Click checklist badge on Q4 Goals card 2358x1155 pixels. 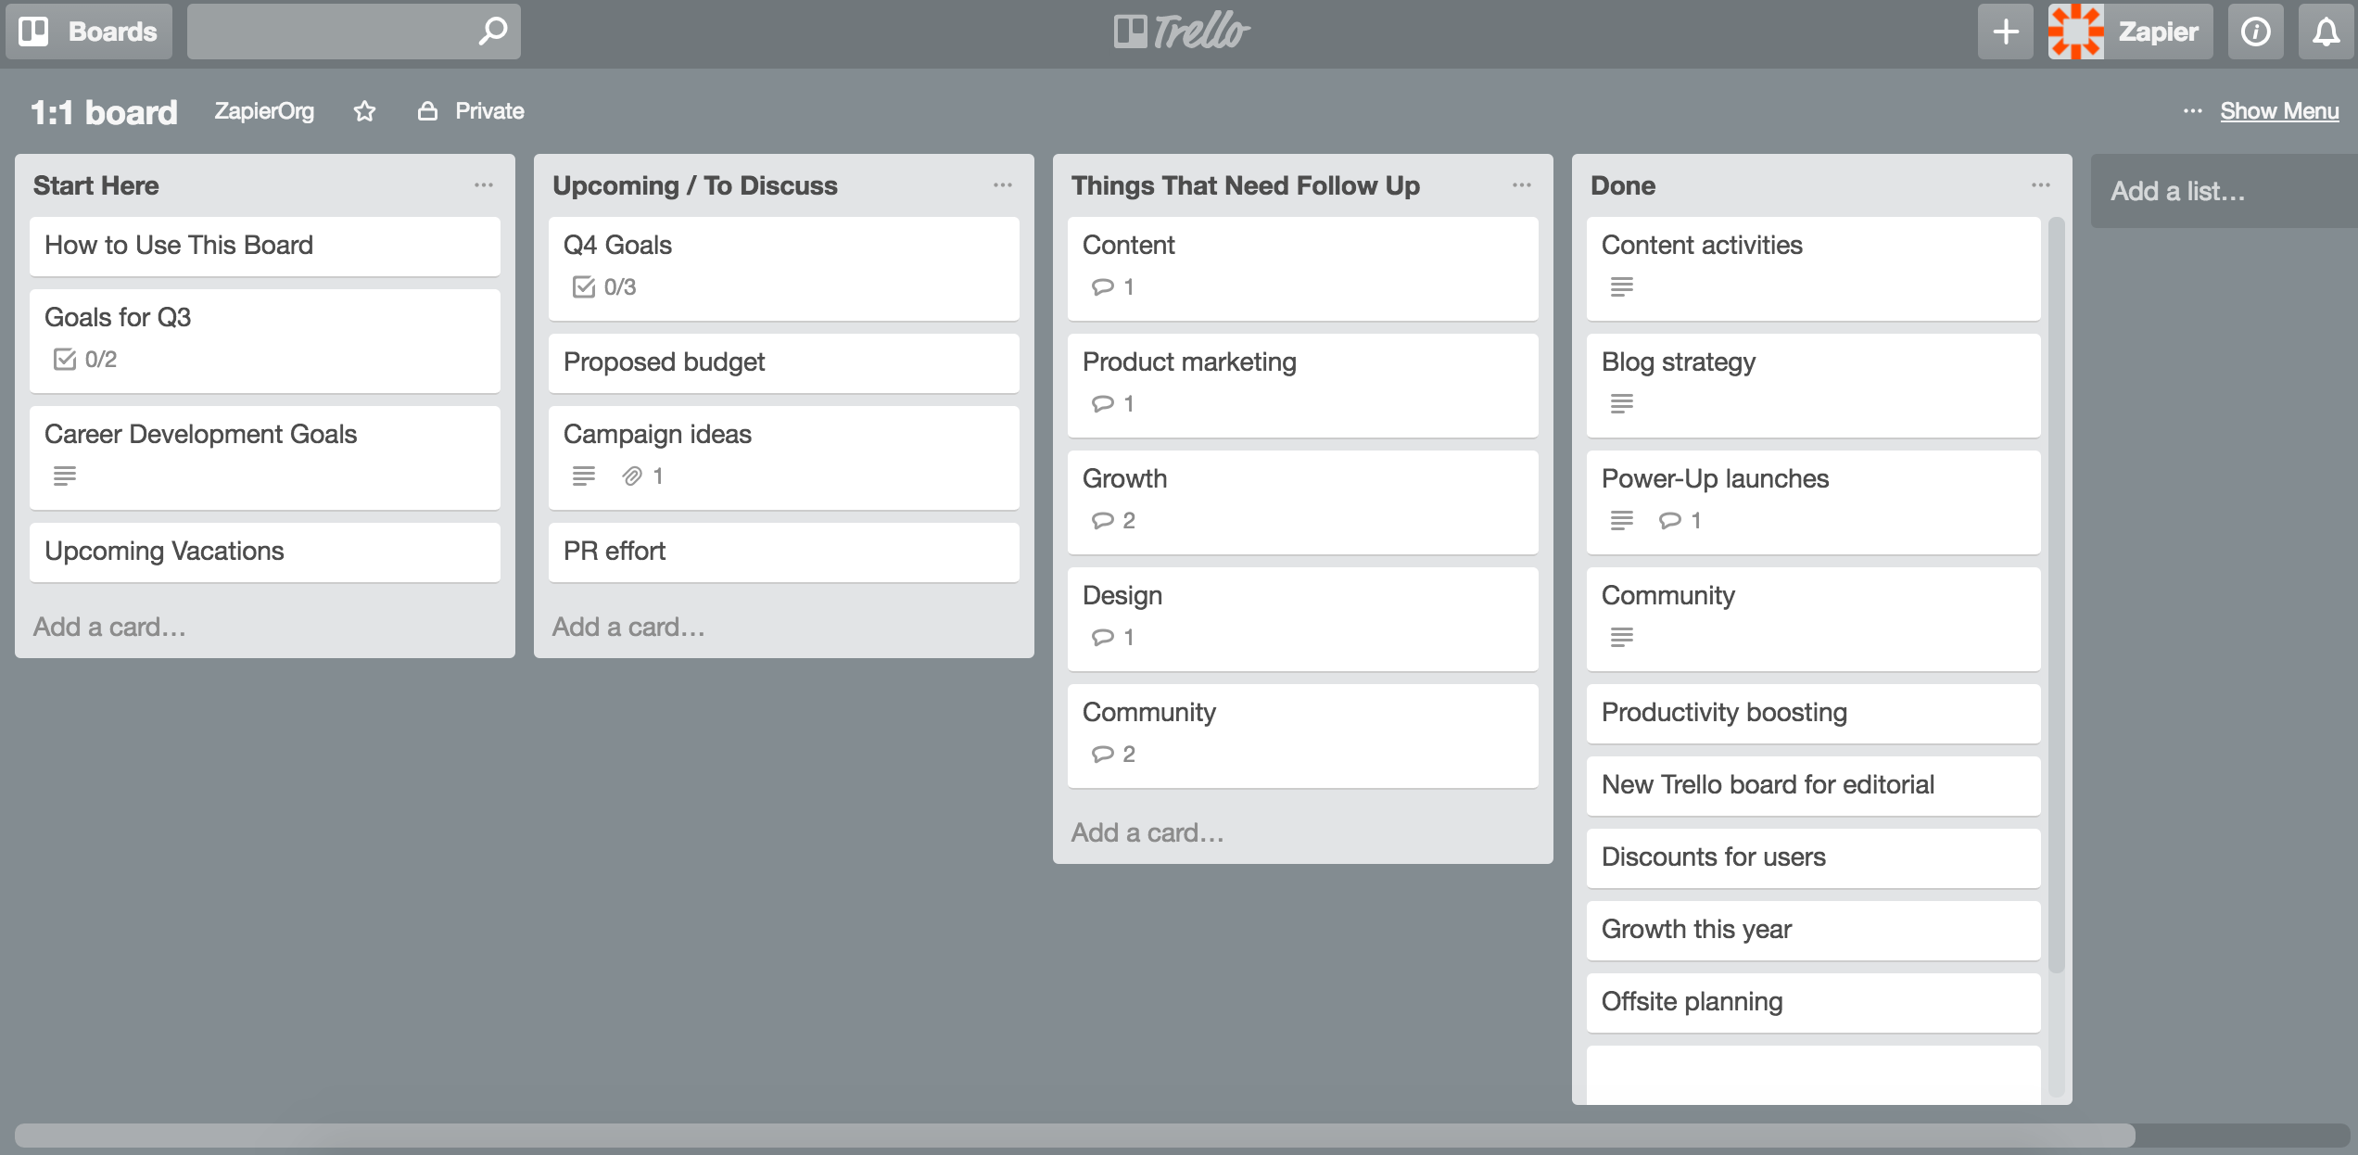pos(604,287)
